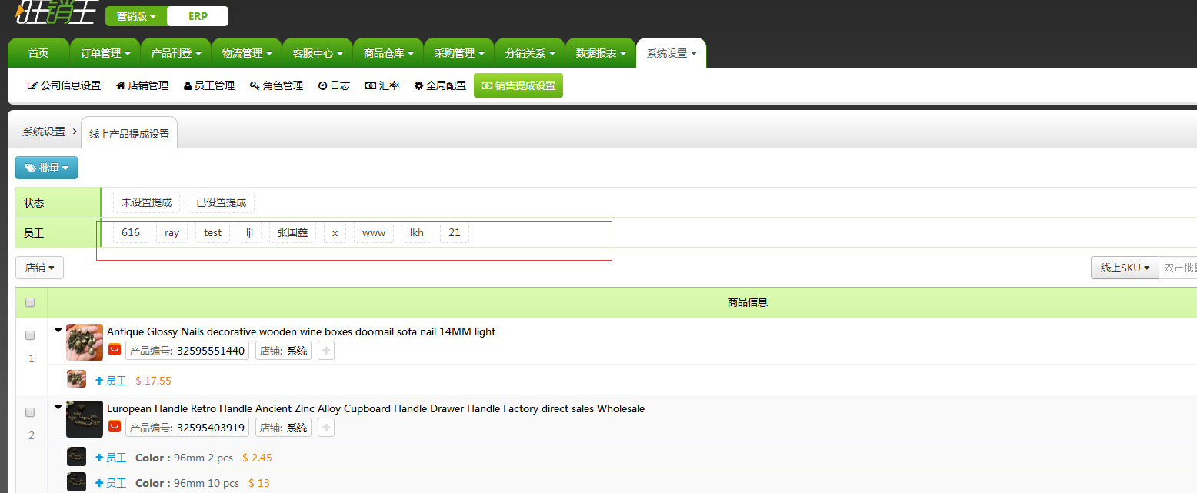1197x493 pixels.
Task: Open the 商品仓库 menu
Action: [x=388, y=53]
